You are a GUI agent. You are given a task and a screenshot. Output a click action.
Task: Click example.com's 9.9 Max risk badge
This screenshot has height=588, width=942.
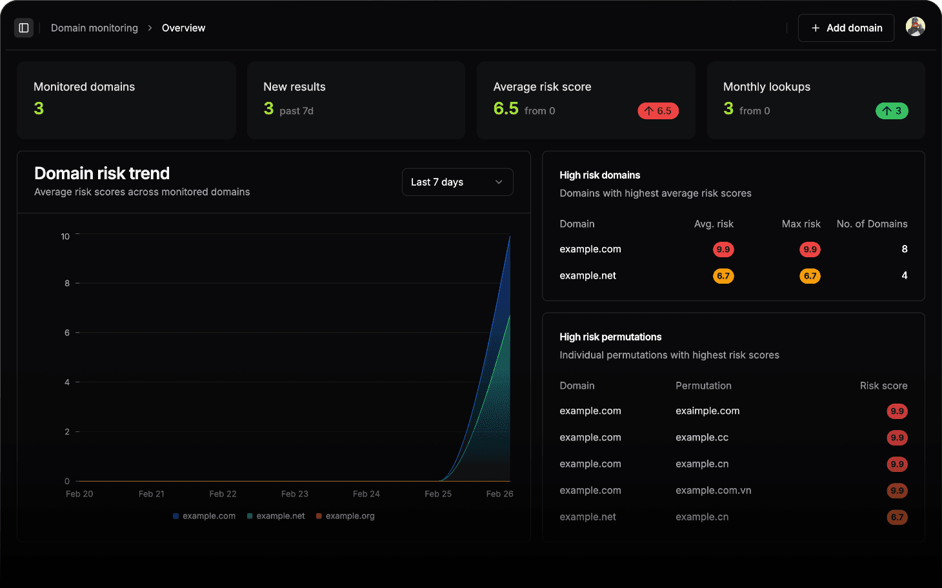(x=810, y=250)
